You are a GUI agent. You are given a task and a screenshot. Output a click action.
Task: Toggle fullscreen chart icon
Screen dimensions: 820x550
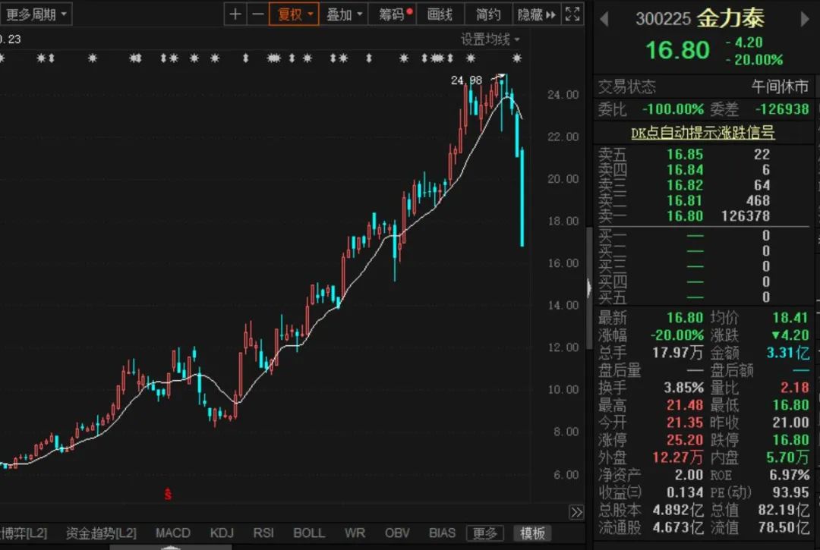point(572,14)
